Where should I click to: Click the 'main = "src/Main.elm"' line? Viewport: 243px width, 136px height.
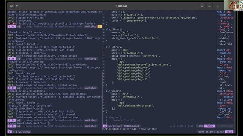(x=126, y=97)
